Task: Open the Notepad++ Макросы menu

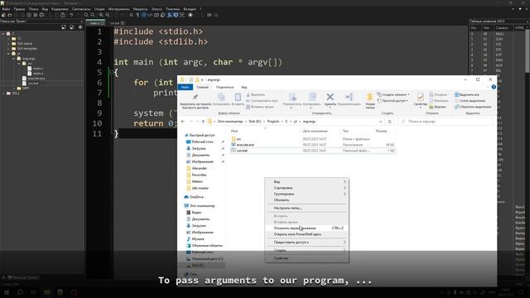Action: [x=140, y=9]
